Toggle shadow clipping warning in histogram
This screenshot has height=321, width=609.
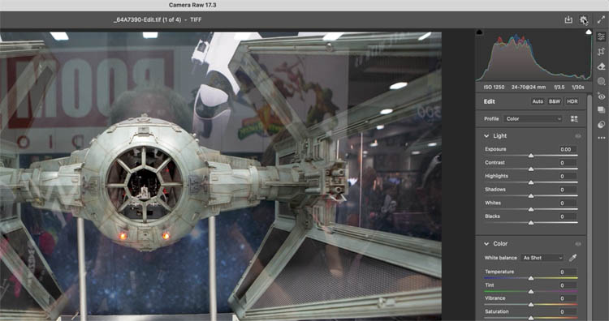[479, 32]
